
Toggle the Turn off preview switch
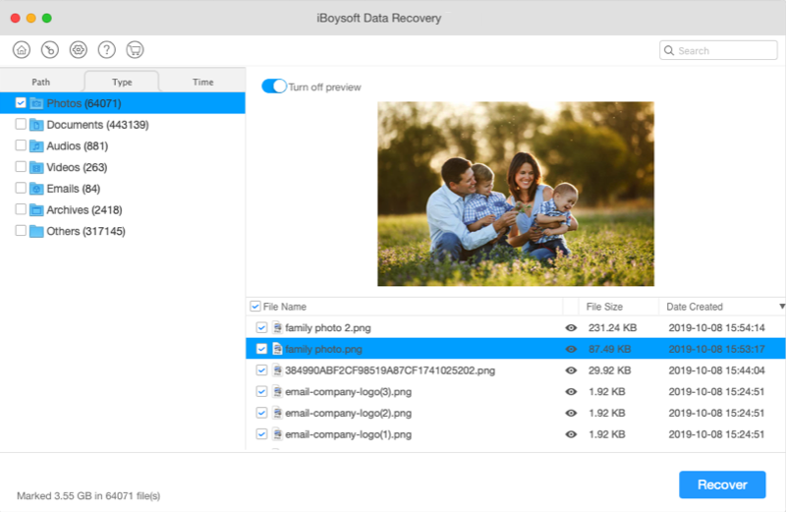[x=273, y=86]
